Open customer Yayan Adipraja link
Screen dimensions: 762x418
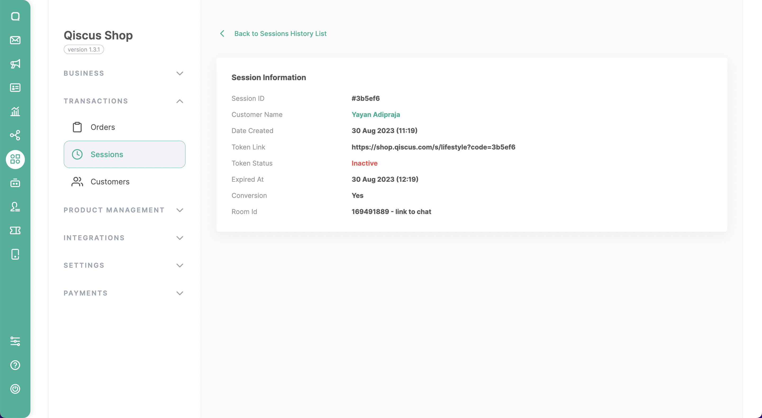pyautogui.click(x=375, y=115)
